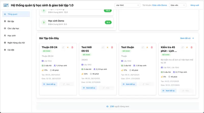
Task: Click the orange X icon on Test thuận card
Action: [x=147, y=47]
